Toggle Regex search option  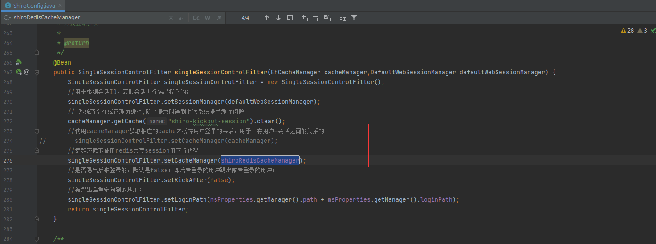pos(219,18)
